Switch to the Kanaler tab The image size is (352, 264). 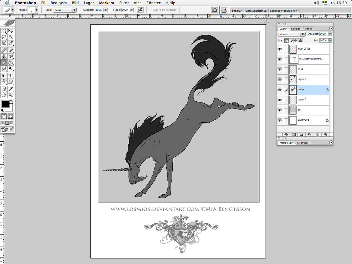coord(296,29)
